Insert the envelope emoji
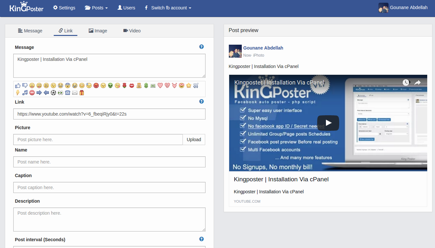Image resolution: width=435 pixels, height=248 pixels. point(75,93)
